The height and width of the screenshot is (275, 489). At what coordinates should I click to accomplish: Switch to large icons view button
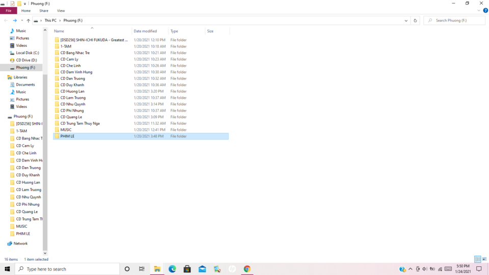(484, 259)
